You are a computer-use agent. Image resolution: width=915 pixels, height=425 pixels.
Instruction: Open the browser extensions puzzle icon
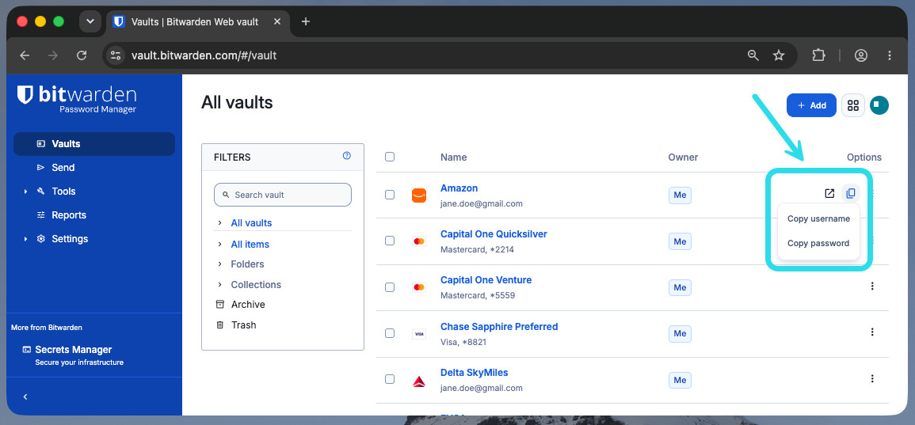(818, 55)
